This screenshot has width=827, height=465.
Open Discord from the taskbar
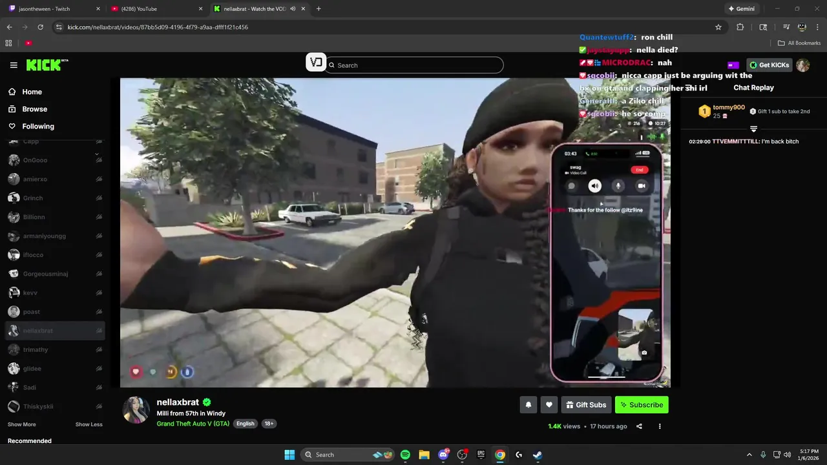click(443, 455)
